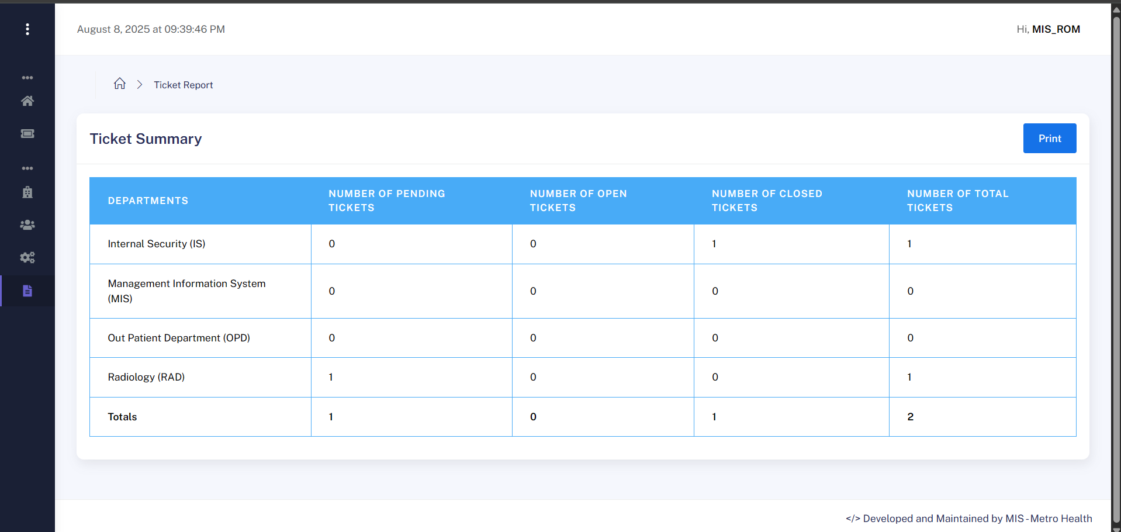Click the Departments column header
Screen dimensions: 1121x532
(148, 201)
